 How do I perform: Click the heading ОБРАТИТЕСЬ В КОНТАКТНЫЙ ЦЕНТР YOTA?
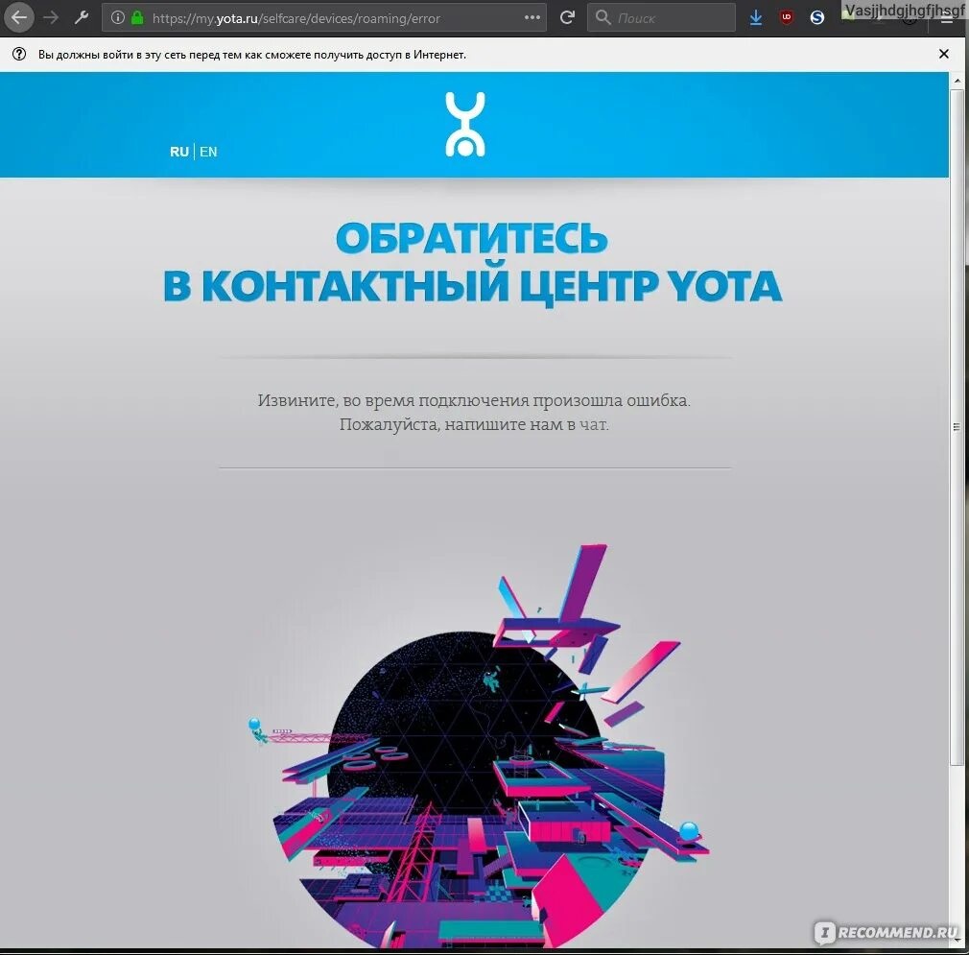pos(473,263)
